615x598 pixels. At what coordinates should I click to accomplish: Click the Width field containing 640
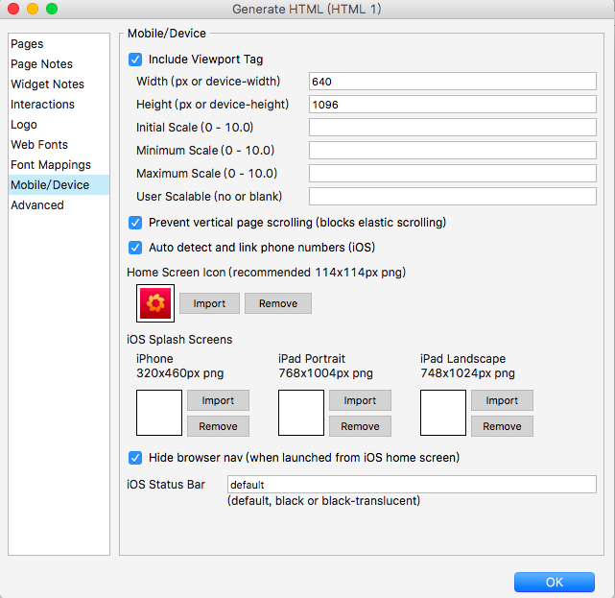[453, 82]
